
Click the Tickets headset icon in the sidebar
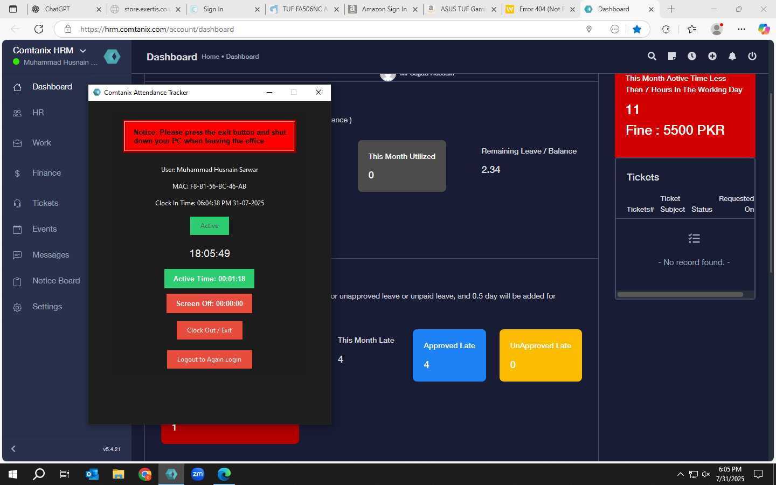click(x=17, y=204)
